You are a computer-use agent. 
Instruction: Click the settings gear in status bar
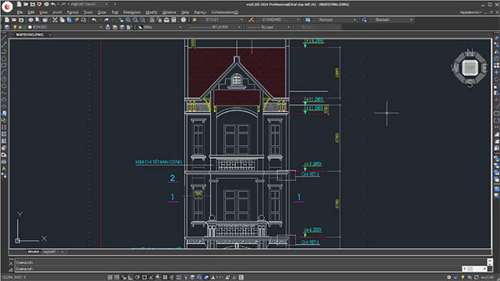click(449, 277)
